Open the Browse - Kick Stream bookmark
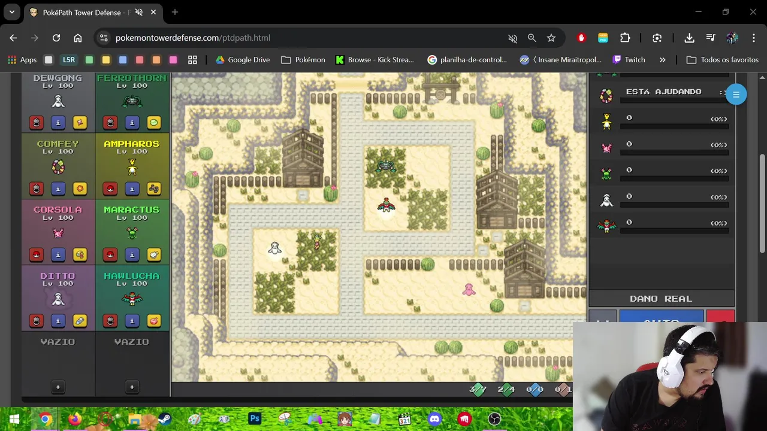 tap(375, 60)
